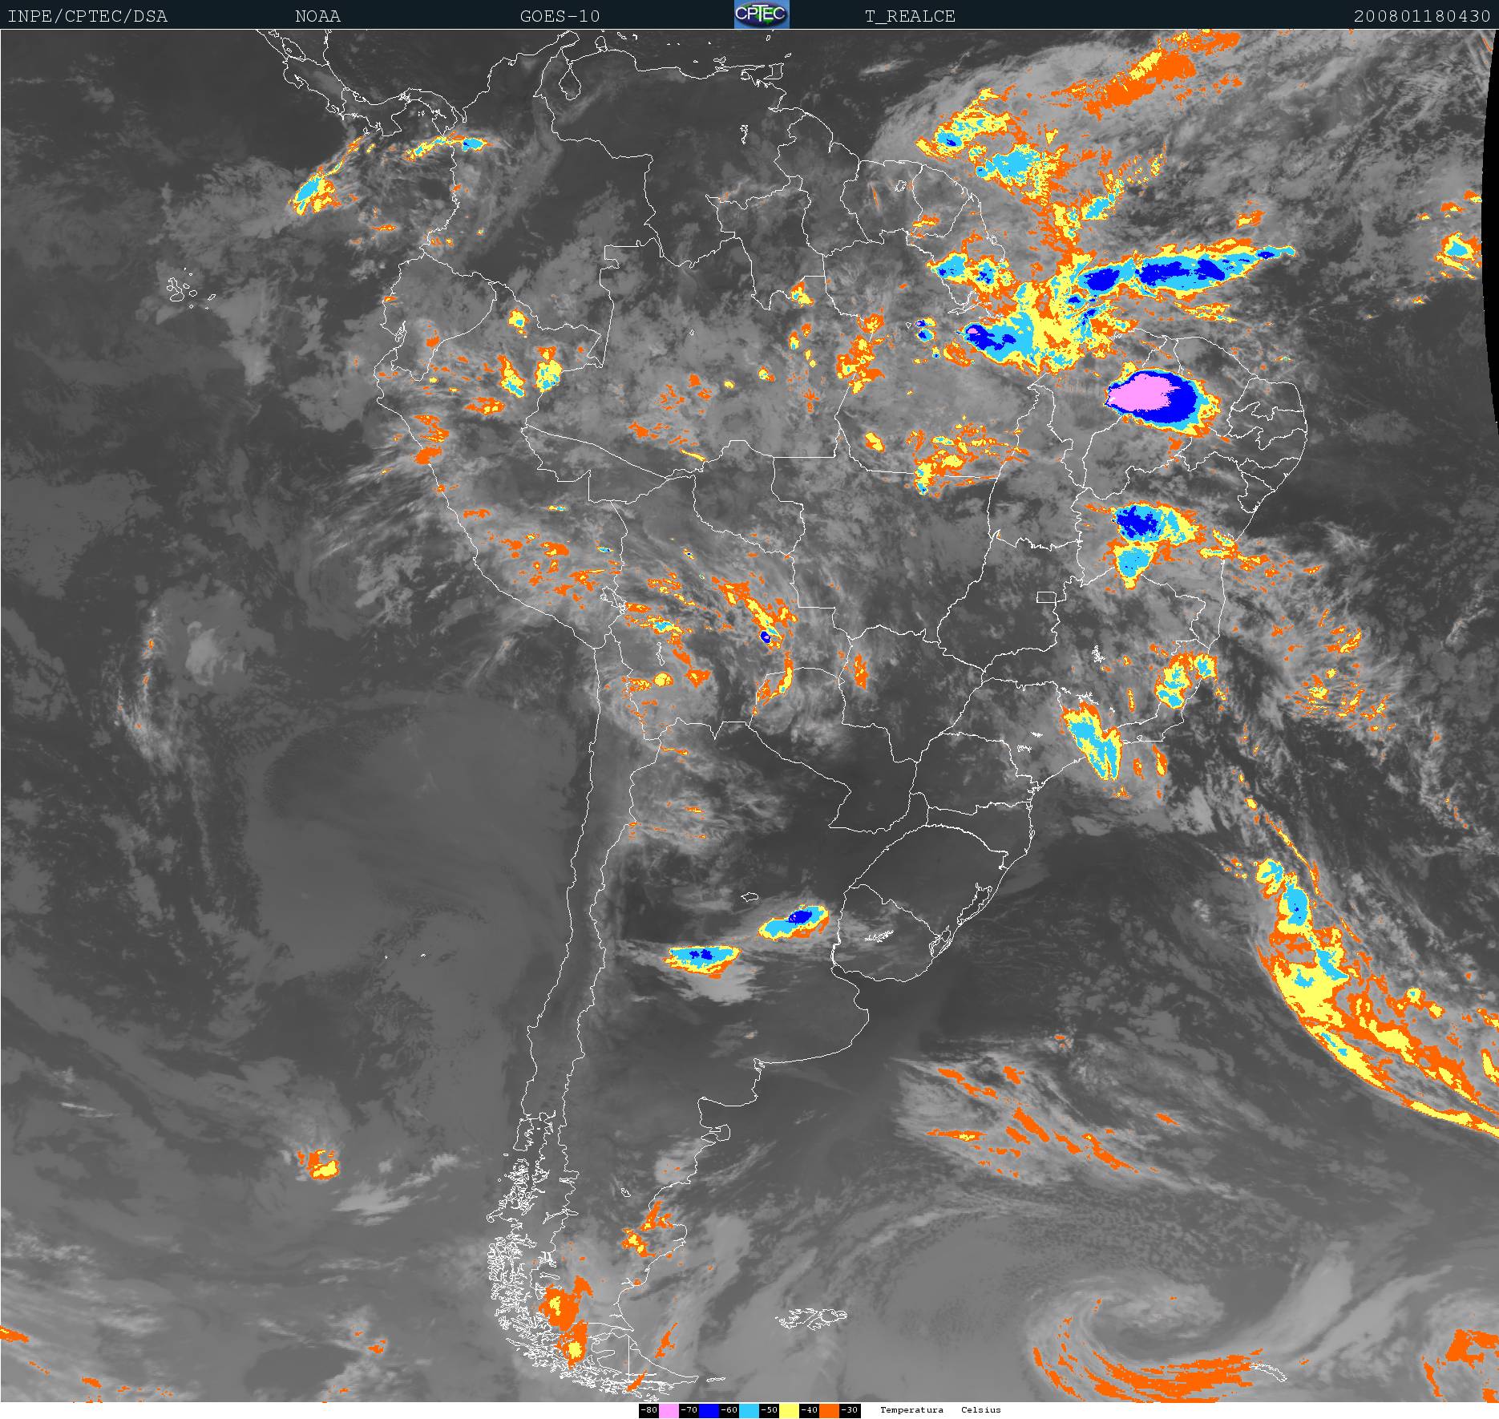Click the "T_REALCE" product label
1499x1419 pixels.
click(910, 16)
